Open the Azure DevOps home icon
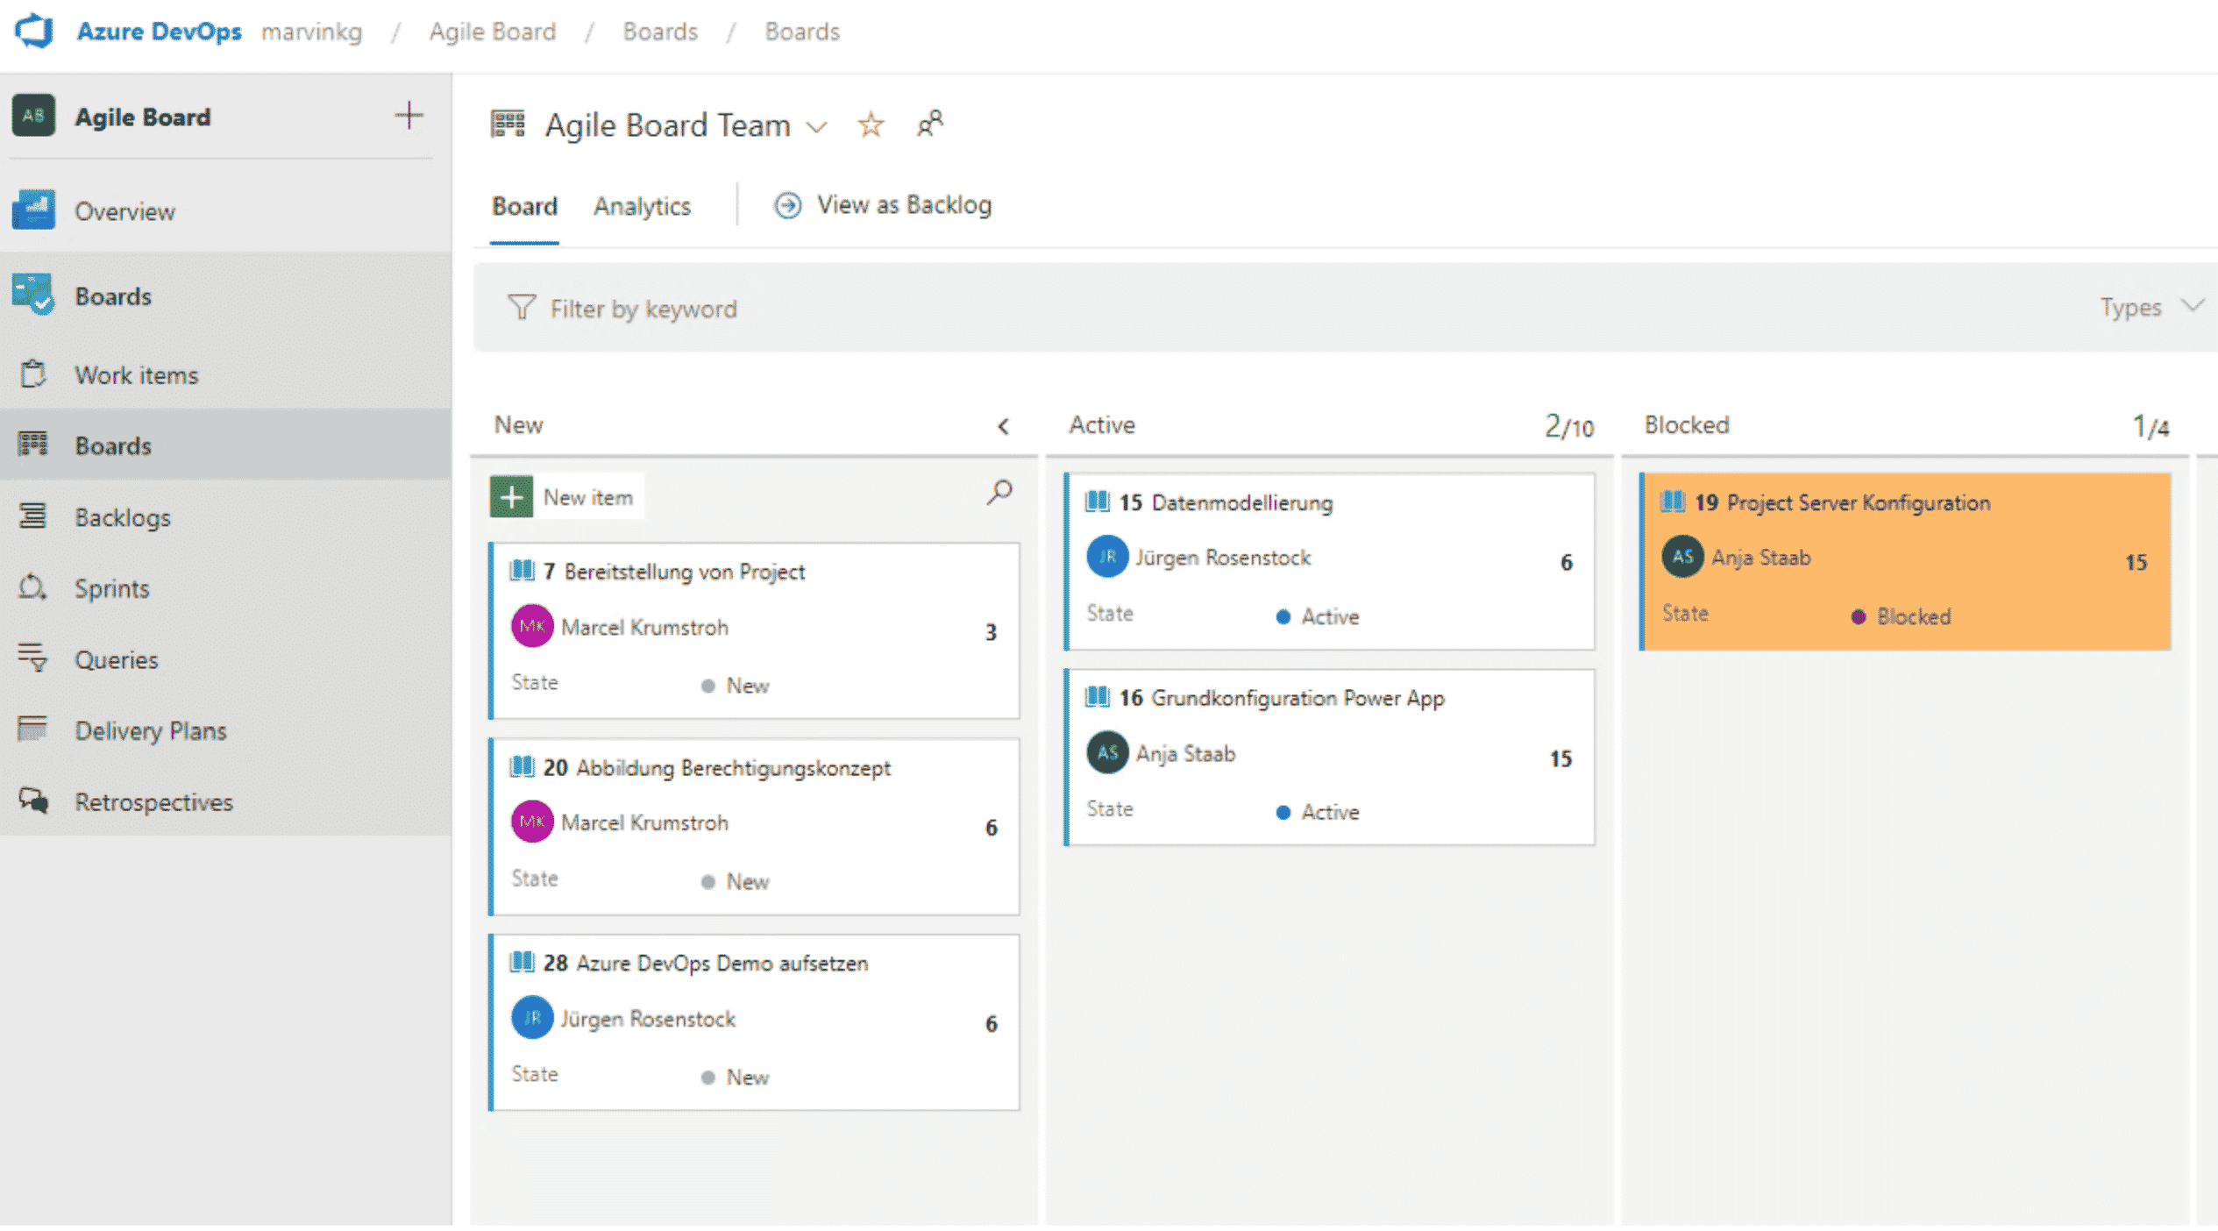The width and height of the screenshot is (2218, 1231). tap(33, 32)
